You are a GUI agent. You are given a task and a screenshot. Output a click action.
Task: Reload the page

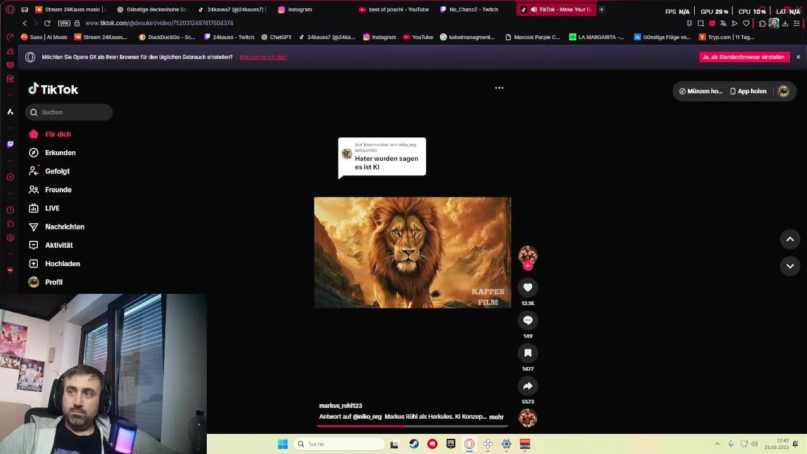pyautogui.click(x=47, y=23)
